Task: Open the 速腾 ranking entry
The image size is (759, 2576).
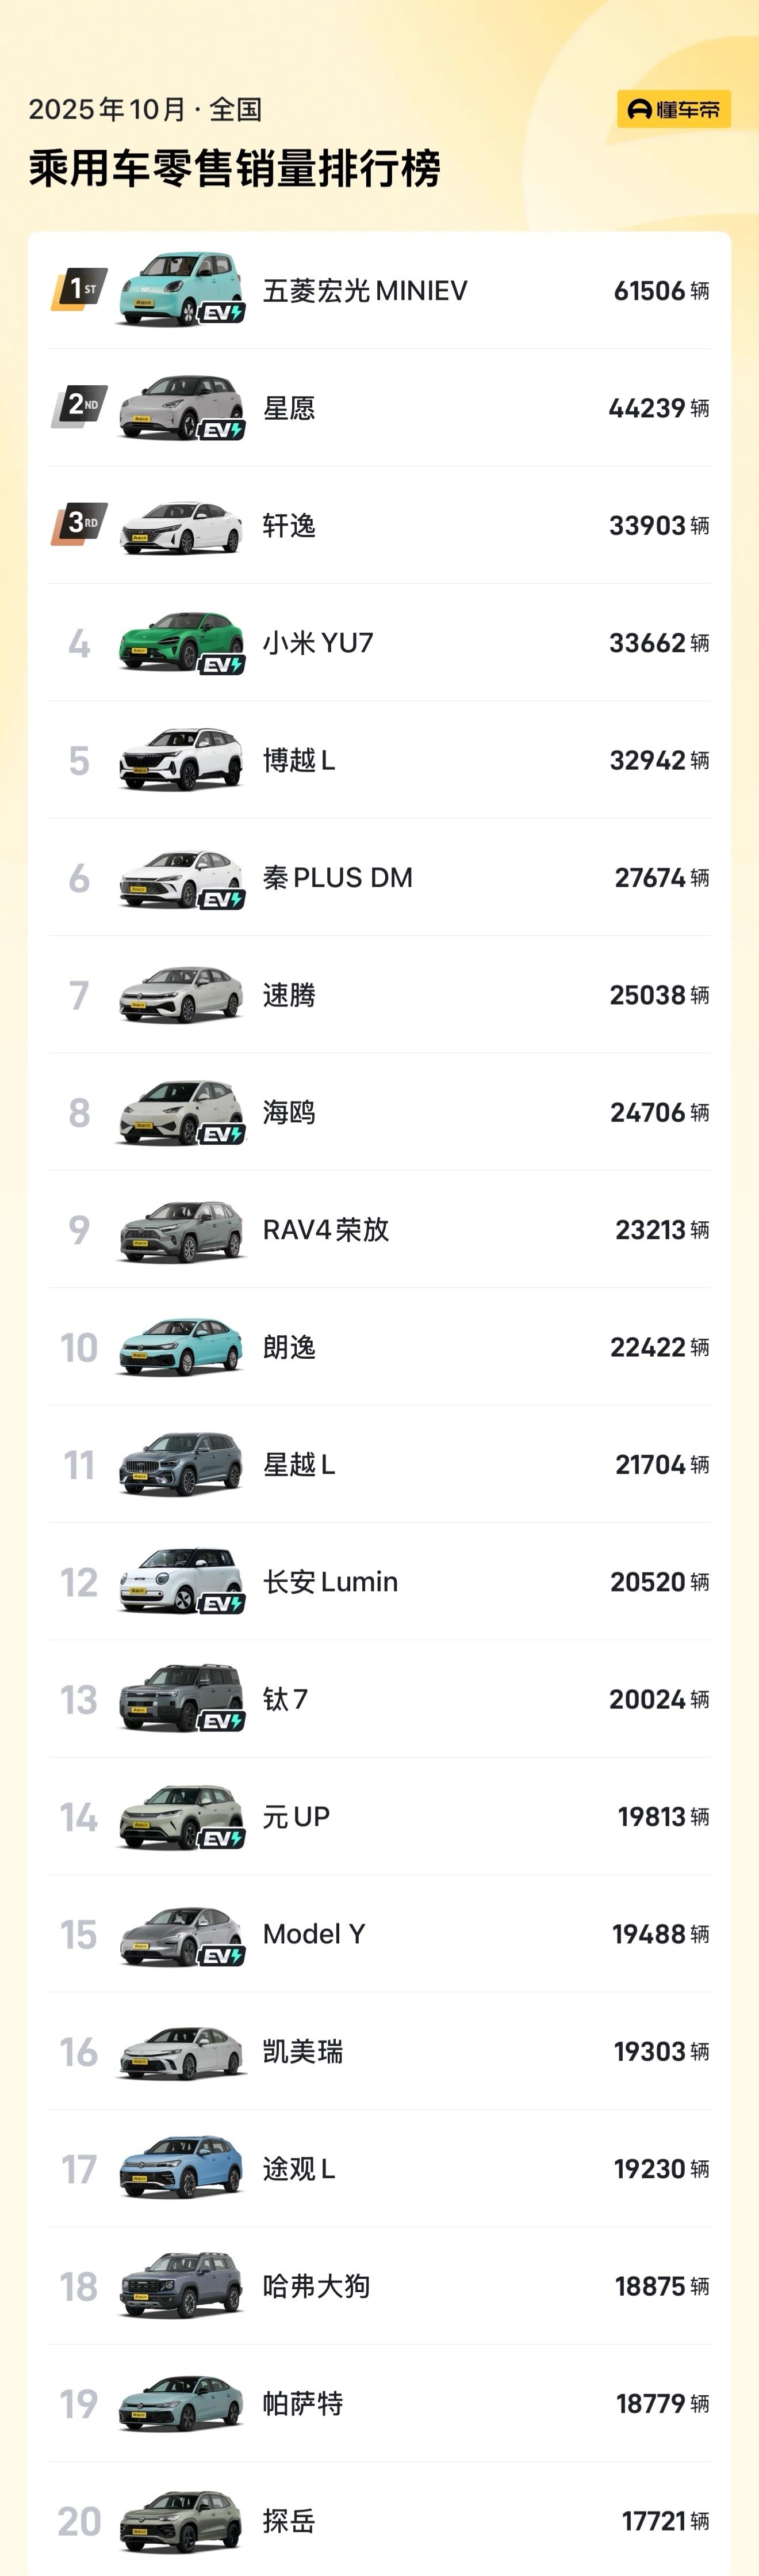Action: 379,994
